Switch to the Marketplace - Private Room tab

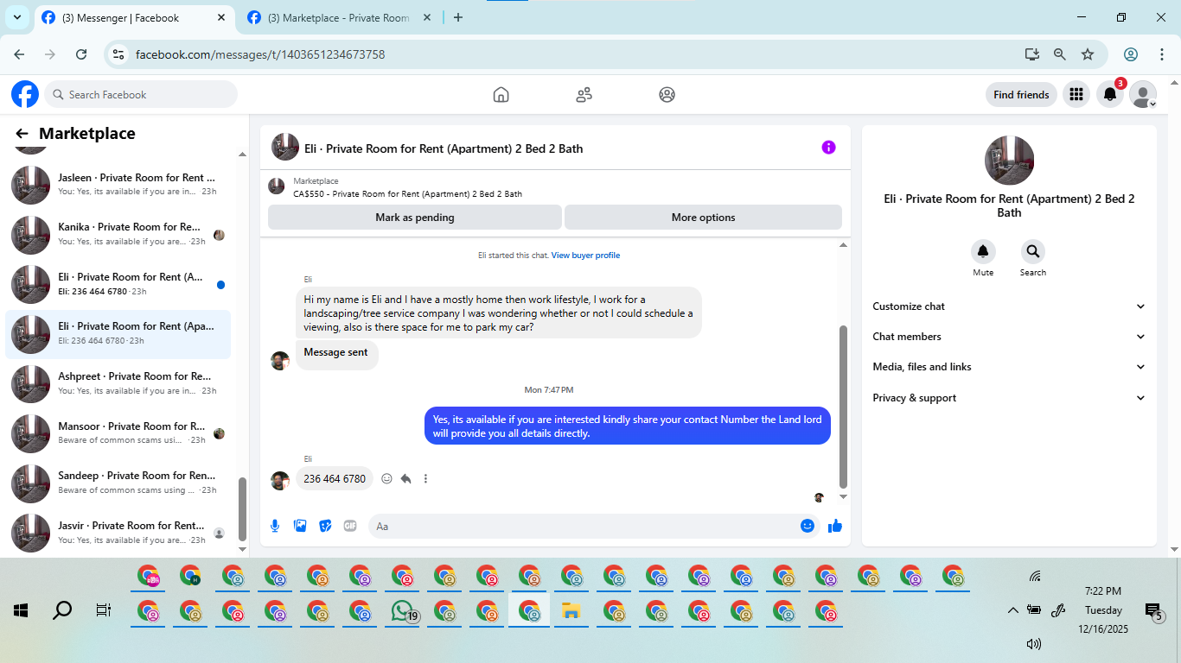(339, 17)
